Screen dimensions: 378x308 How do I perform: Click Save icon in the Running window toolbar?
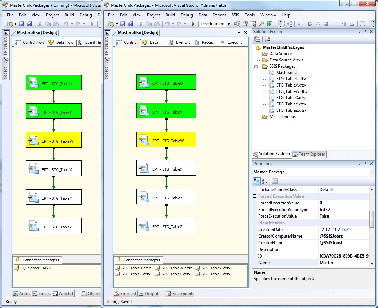22,24
